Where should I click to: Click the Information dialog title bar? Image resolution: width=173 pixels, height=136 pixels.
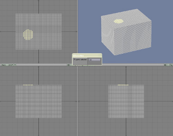[x=87, y=56]
